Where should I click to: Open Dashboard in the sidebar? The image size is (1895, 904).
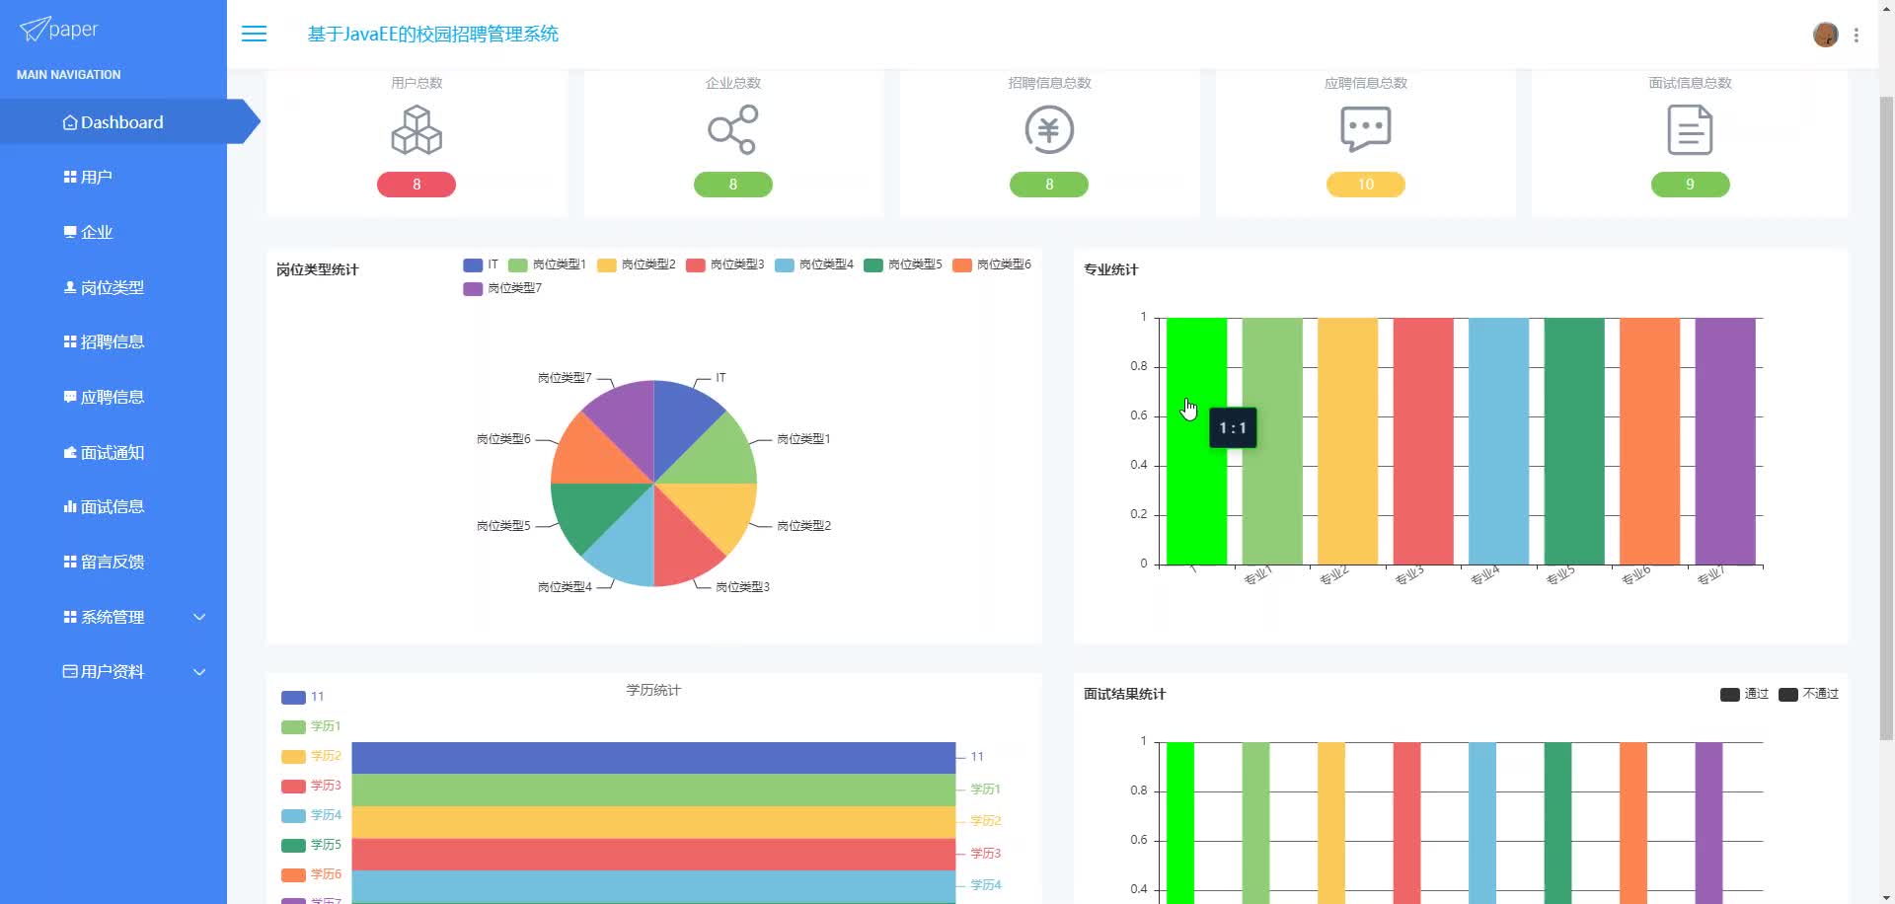click(114, 122)
